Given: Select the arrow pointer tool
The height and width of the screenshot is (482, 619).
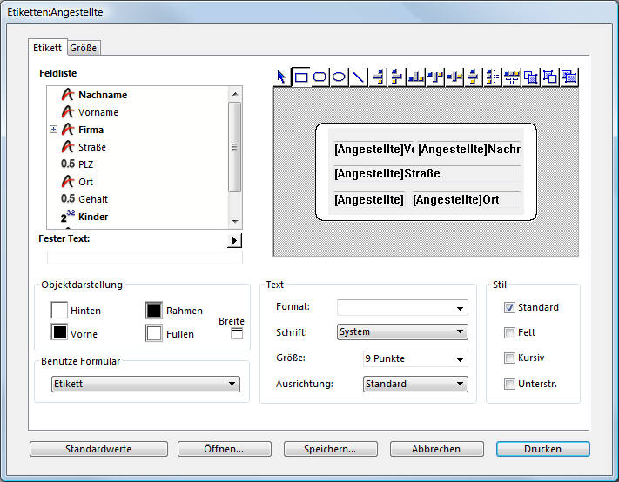Looking at the screenshot, I should point(281,77).
